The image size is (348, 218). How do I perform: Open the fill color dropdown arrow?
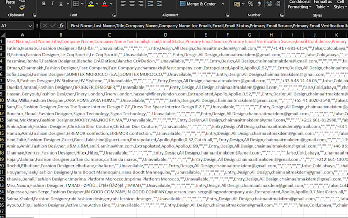click(97, 4)
